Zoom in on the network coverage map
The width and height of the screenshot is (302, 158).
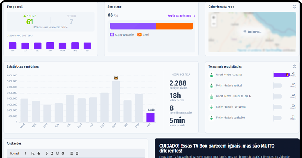[214, 17]
